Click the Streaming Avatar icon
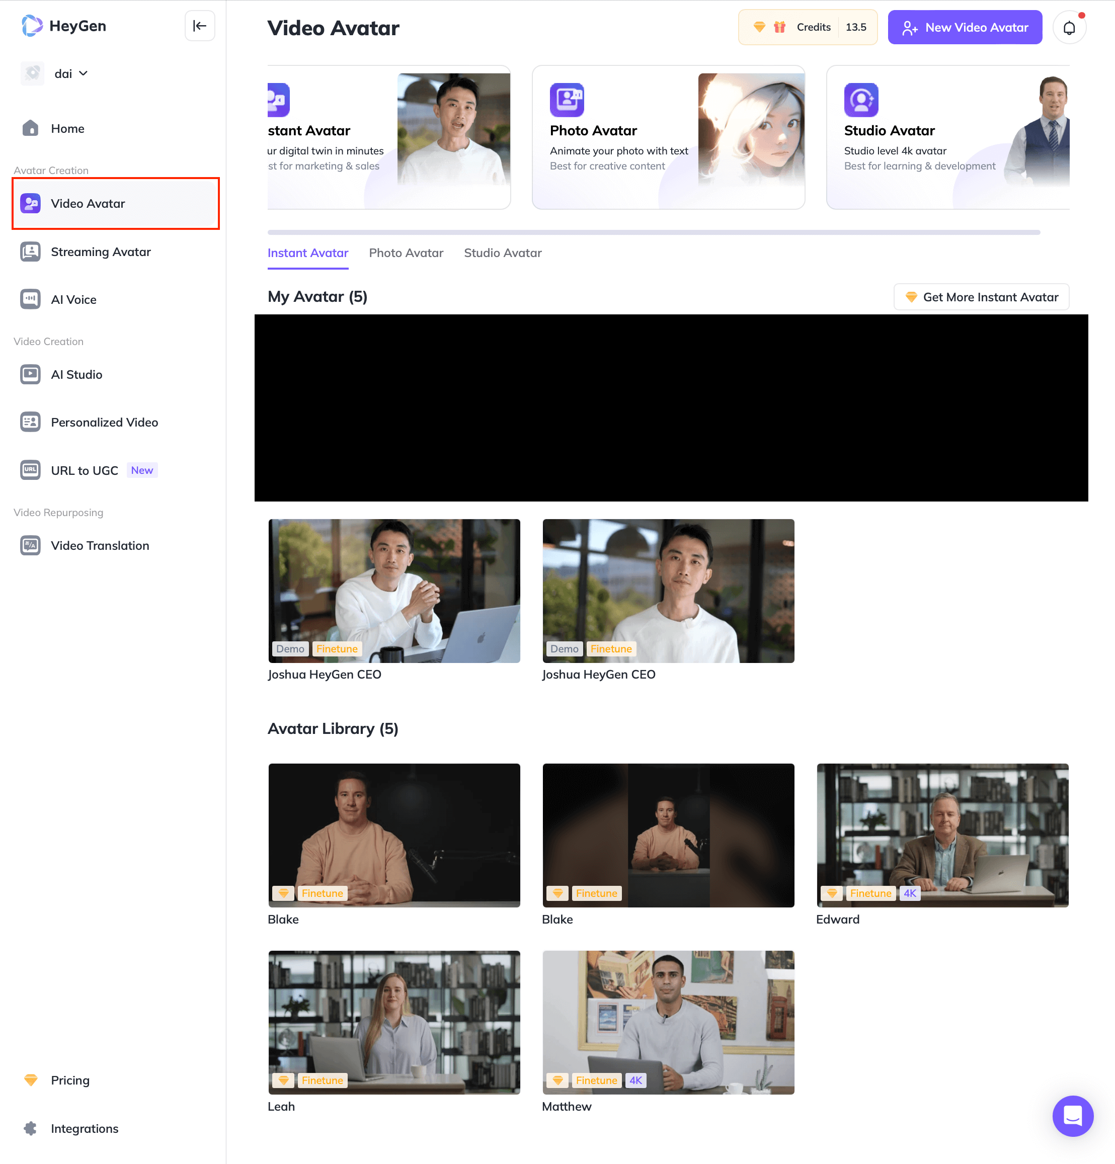The image size is (1115, 1164). click(x=30, y=252)
